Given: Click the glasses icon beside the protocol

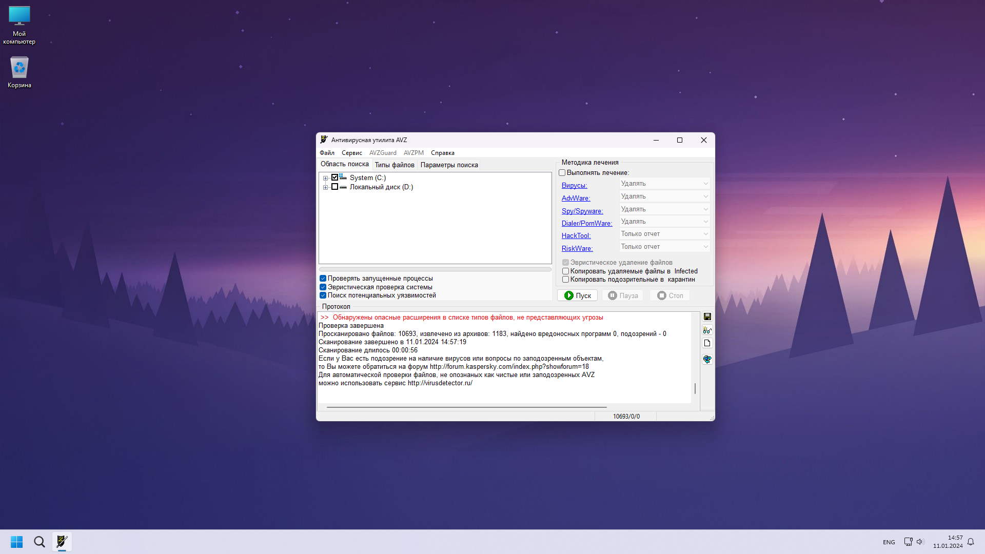Looking at the screenshot, I should pos(707,330).
